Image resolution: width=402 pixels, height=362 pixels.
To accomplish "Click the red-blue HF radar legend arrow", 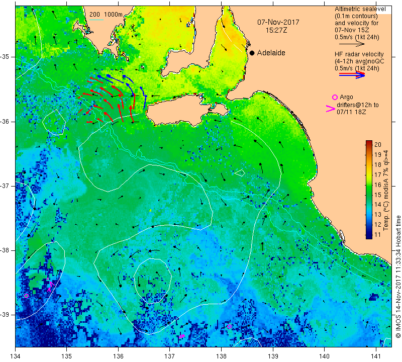I will [352, 74].
